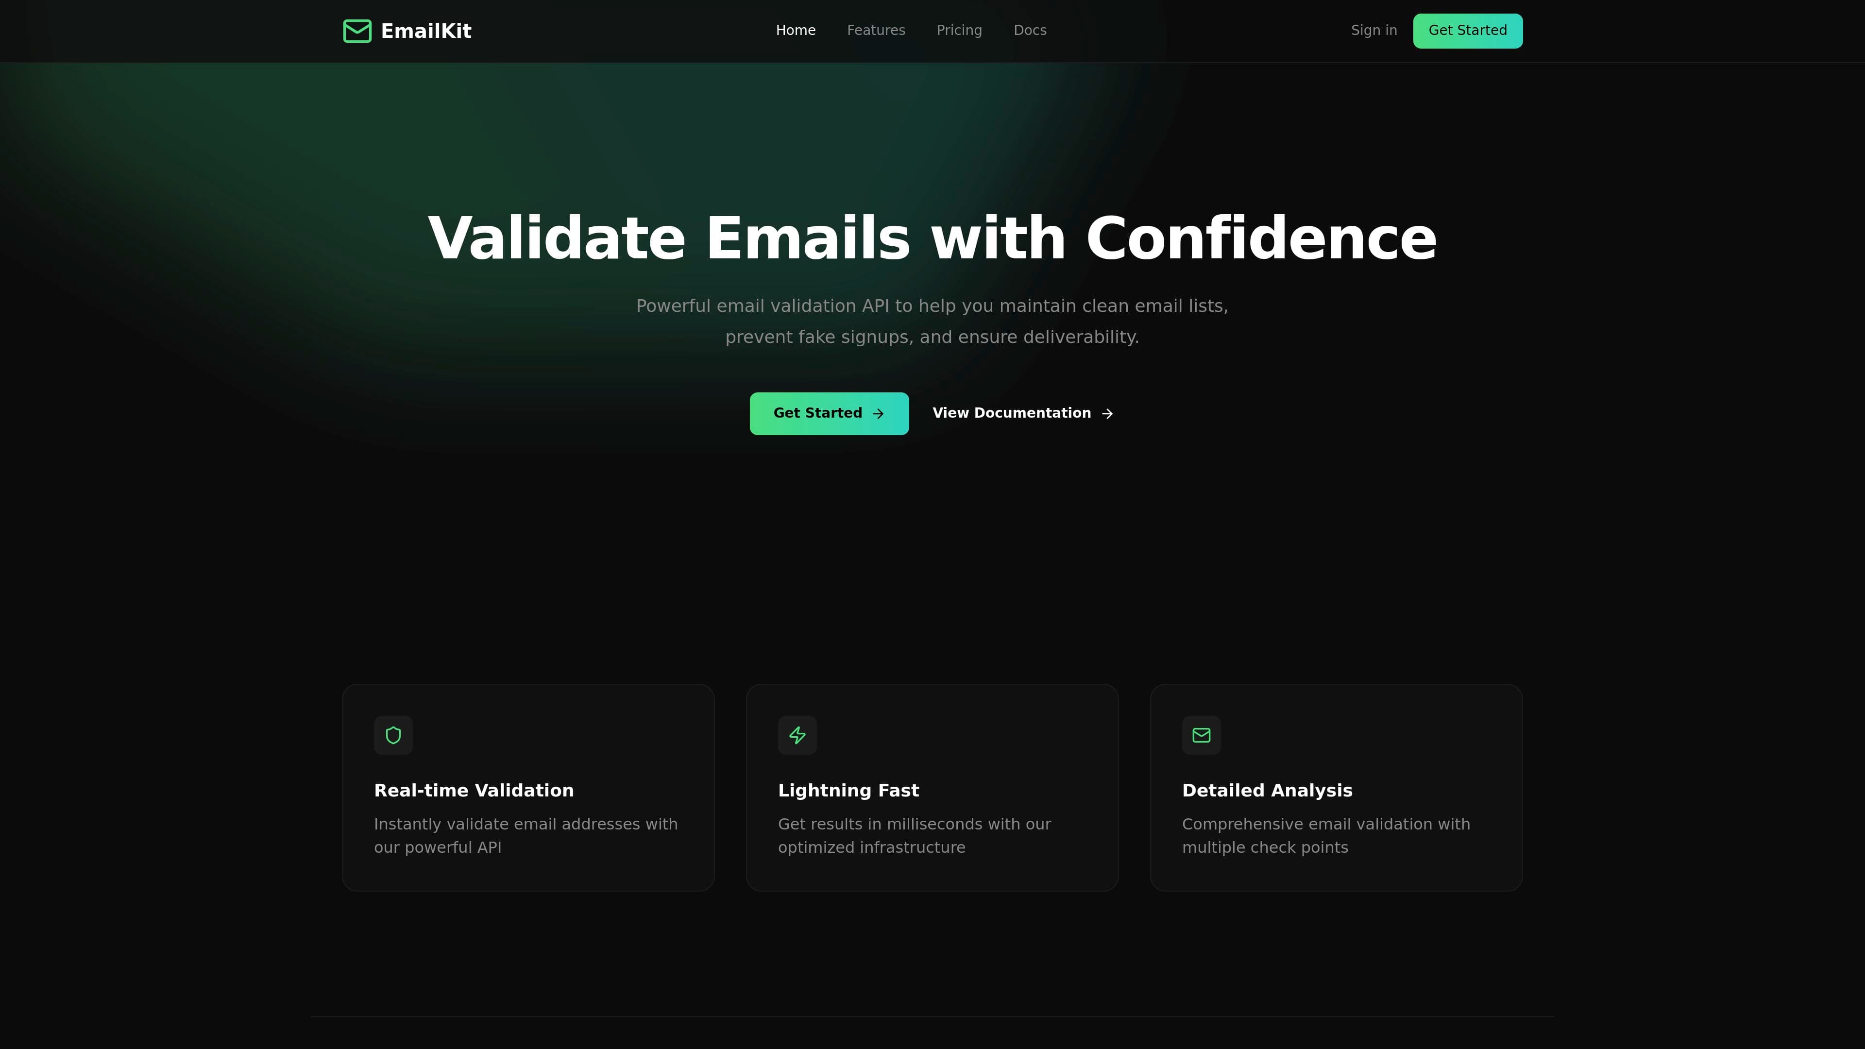Click the Sign in text link in navbar
The width and height of the screenshot is (1865, 1049).
(x=1373, y=30)
